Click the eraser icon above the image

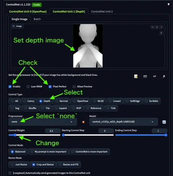click(157, 27)
